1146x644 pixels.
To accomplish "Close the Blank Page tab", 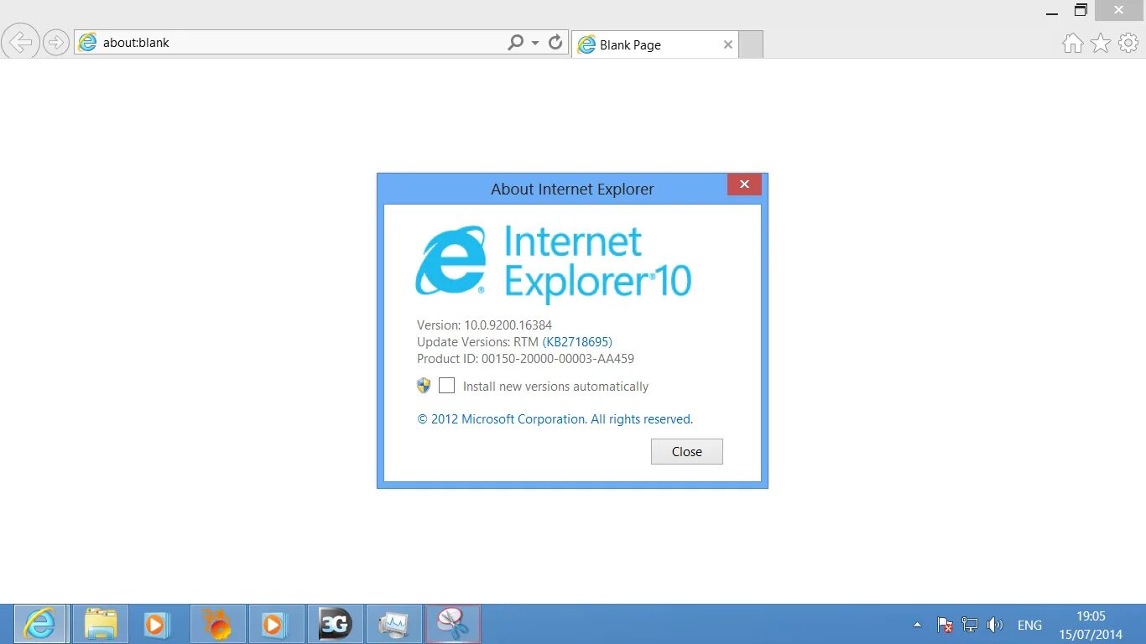I will 727,44.
